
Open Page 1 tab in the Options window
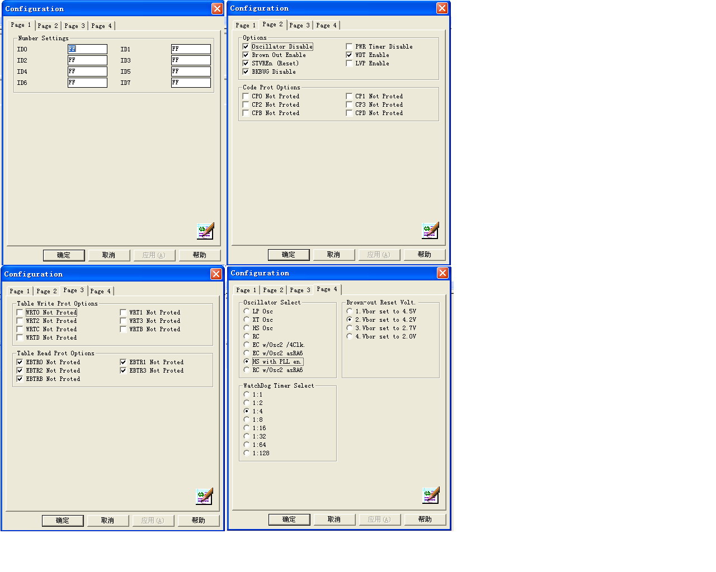(246, 25)
